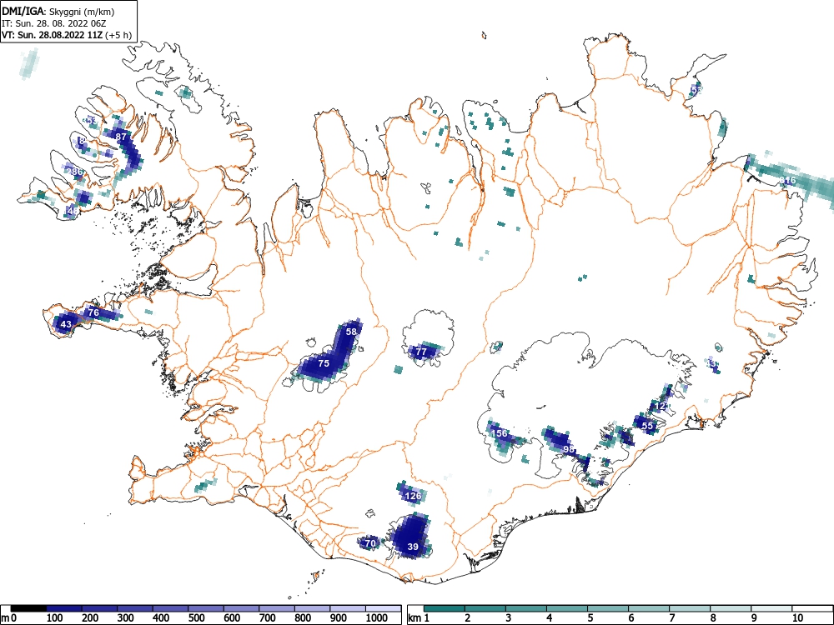Select visibility label 286 on the map
The width and height of the screenshot is (834, 625).
pos(76,172)
